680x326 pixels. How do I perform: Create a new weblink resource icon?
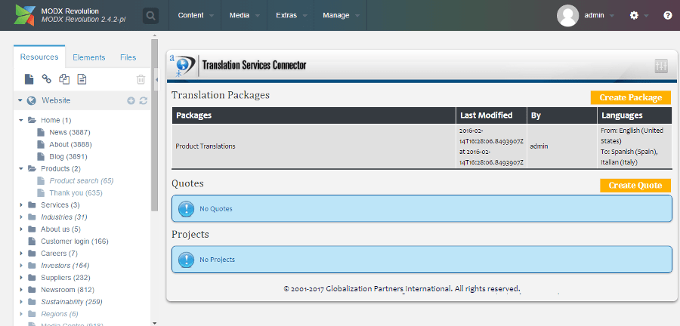click(46, 78)
